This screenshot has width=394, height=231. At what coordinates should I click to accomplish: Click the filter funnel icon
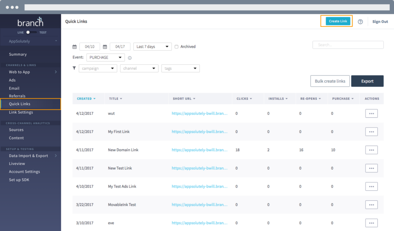[x=74, y=68]
